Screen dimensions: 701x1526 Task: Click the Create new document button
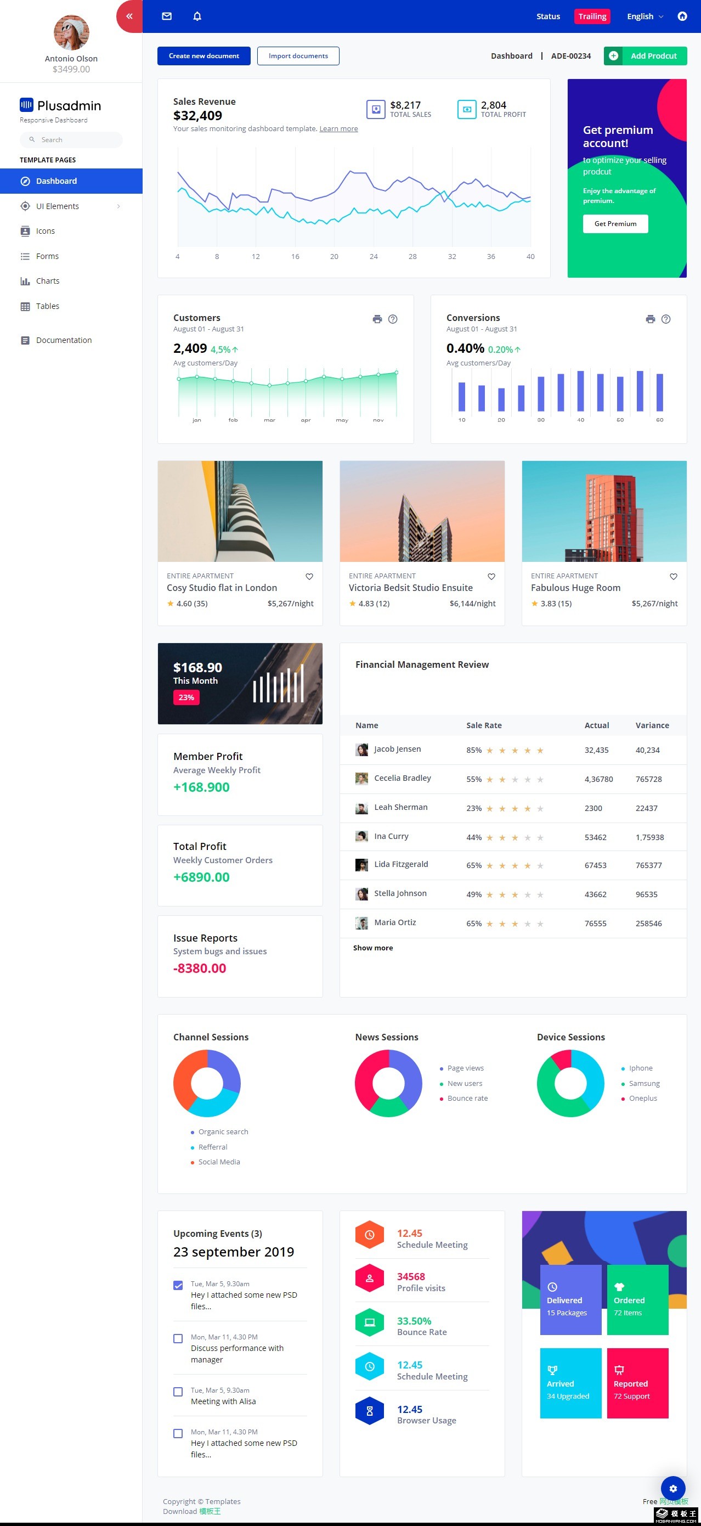[x=203, y=55]
